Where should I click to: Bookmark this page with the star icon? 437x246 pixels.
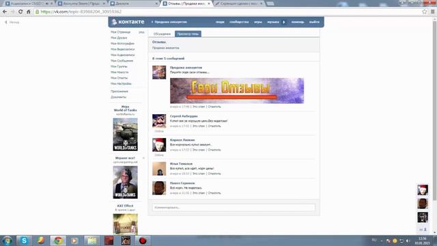click(425, 12)
